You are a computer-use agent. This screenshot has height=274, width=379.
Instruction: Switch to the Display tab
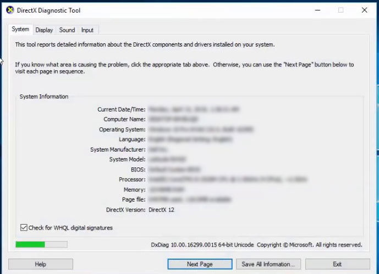click(44, 30)
